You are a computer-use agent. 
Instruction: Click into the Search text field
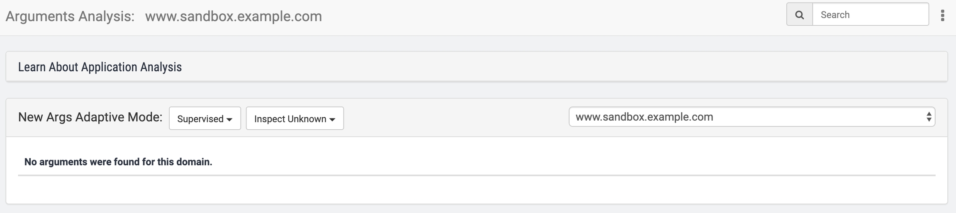click(x=870, y=15)
